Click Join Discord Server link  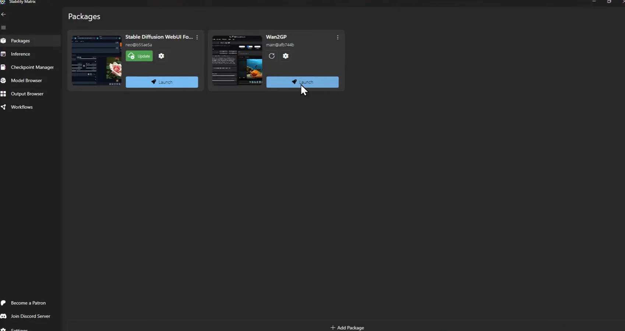pos(31,316)
